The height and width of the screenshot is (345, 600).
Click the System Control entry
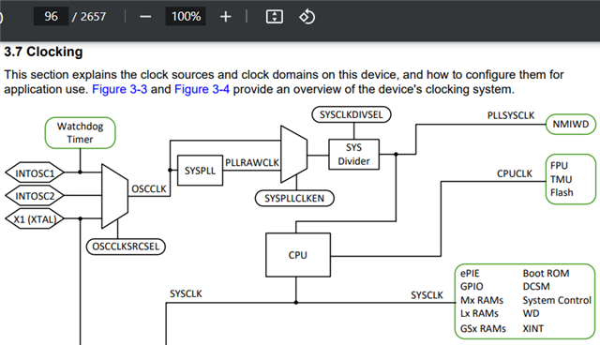pos(557,300)
